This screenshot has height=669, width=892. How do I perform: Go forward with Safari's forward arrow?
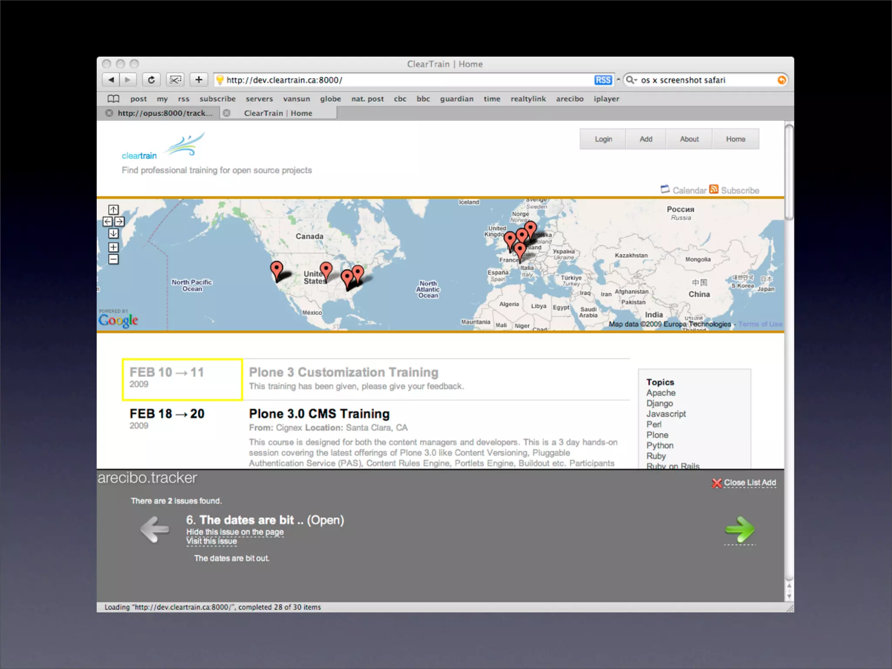128,80
